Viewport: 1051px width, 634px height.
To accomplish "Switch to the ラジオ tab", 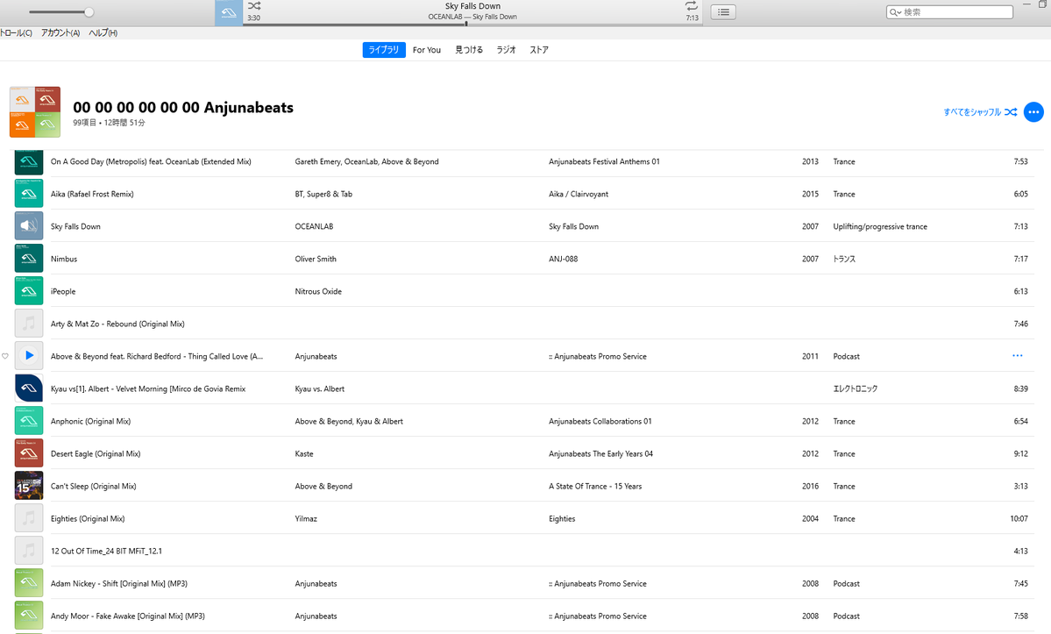I will [x=506, y=50].
